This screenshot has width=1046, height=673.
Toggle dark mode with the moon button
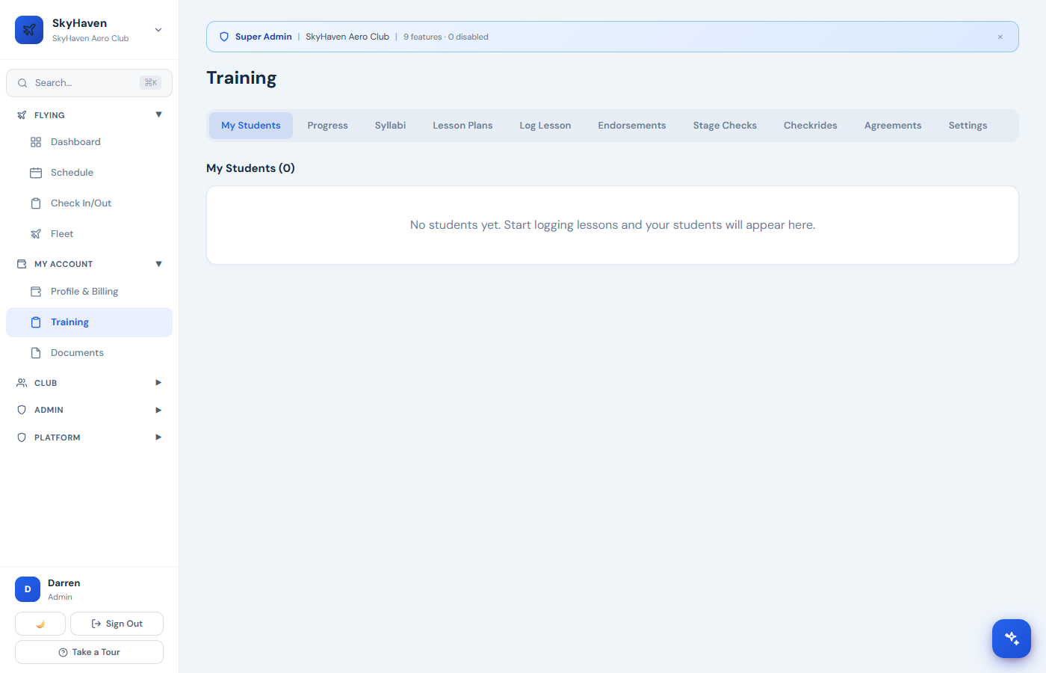[x=40, y=623]
